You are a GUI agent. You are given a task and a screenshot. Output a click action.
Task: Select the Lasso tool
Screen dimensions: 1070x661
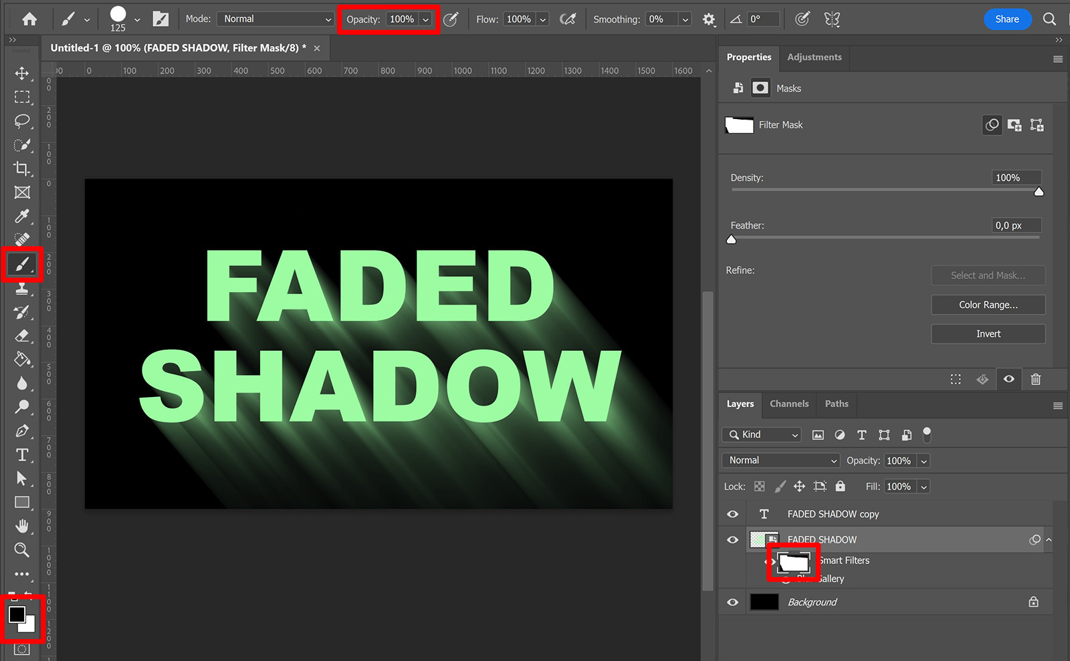tap(22, 121)
